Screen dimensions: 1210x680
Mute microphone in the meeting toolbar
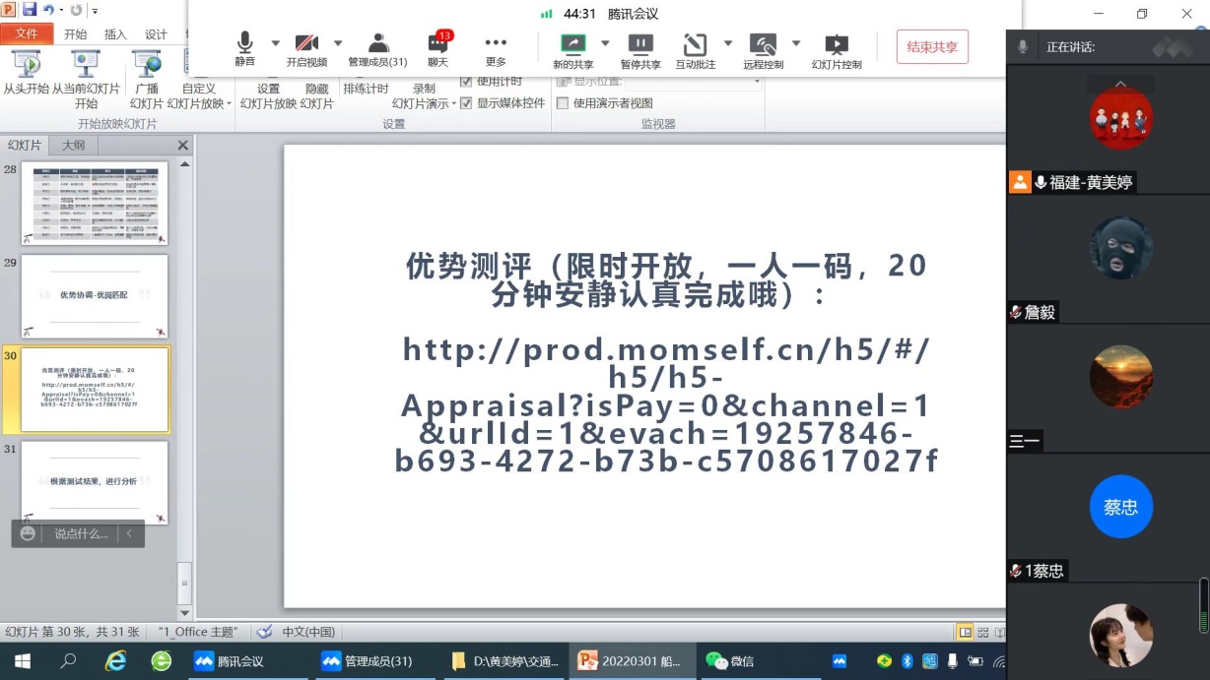(244, 47)
